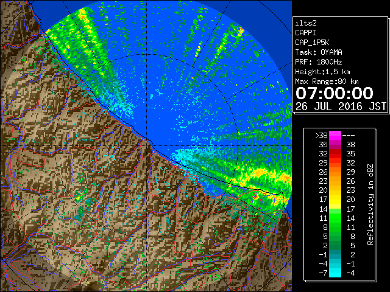390x292 pixels.
Task: Click the 'ilts2' label in info box
Action: coord(306,23)
